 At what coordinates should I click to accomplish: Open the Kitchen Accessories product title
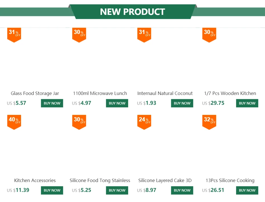[35, 180]
